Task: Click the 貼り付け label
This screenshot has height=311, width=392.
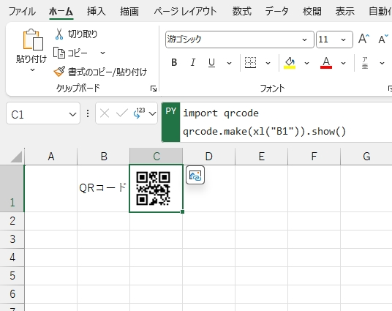Action: pos(31,59)
